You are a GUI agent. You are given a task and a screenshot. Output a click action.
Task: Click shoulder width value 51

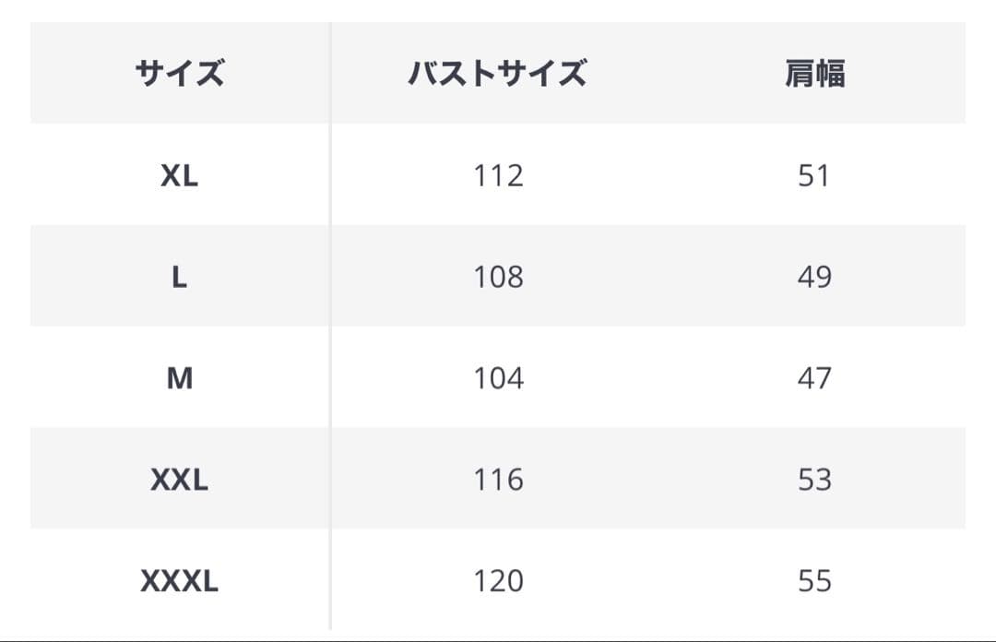tap(814, 175)
